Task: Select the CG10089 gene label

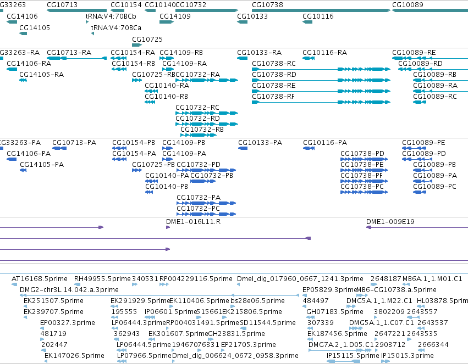Action: pyautogui.click(x=408, y=5)
